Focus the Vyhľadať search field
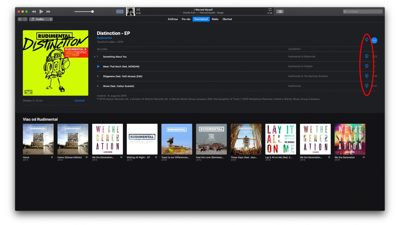This screenshot has height=225, width=400. (363, 11)
